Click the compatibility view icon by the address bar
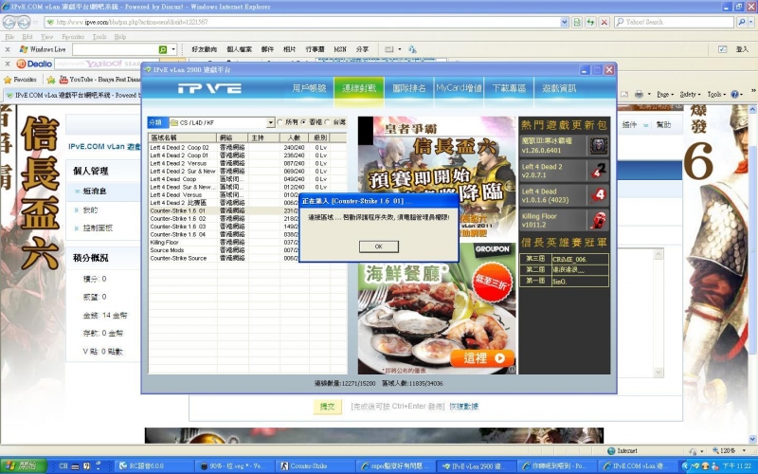This screenshot has height=474, width=758. tap(577, 22)
